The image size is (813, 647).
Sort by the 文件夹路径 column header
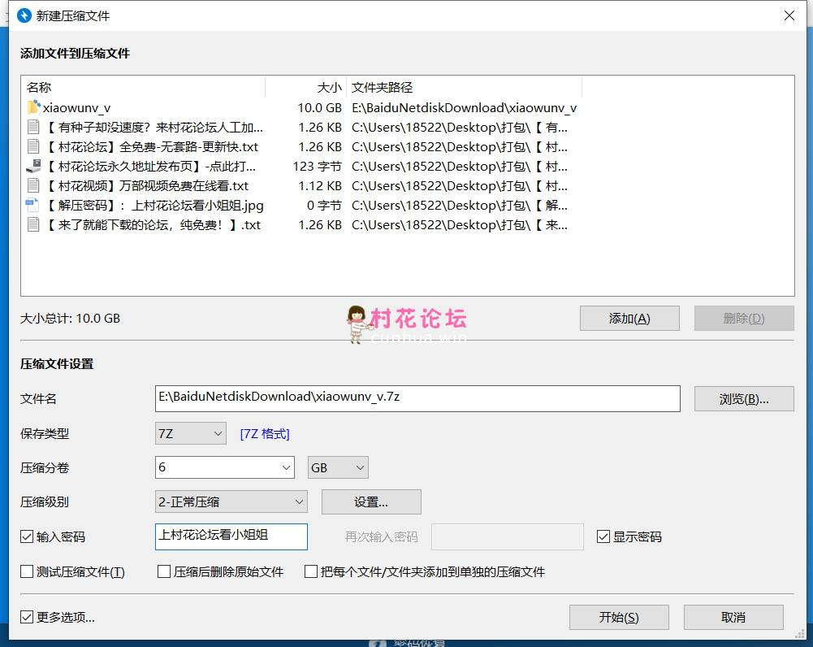464,87
